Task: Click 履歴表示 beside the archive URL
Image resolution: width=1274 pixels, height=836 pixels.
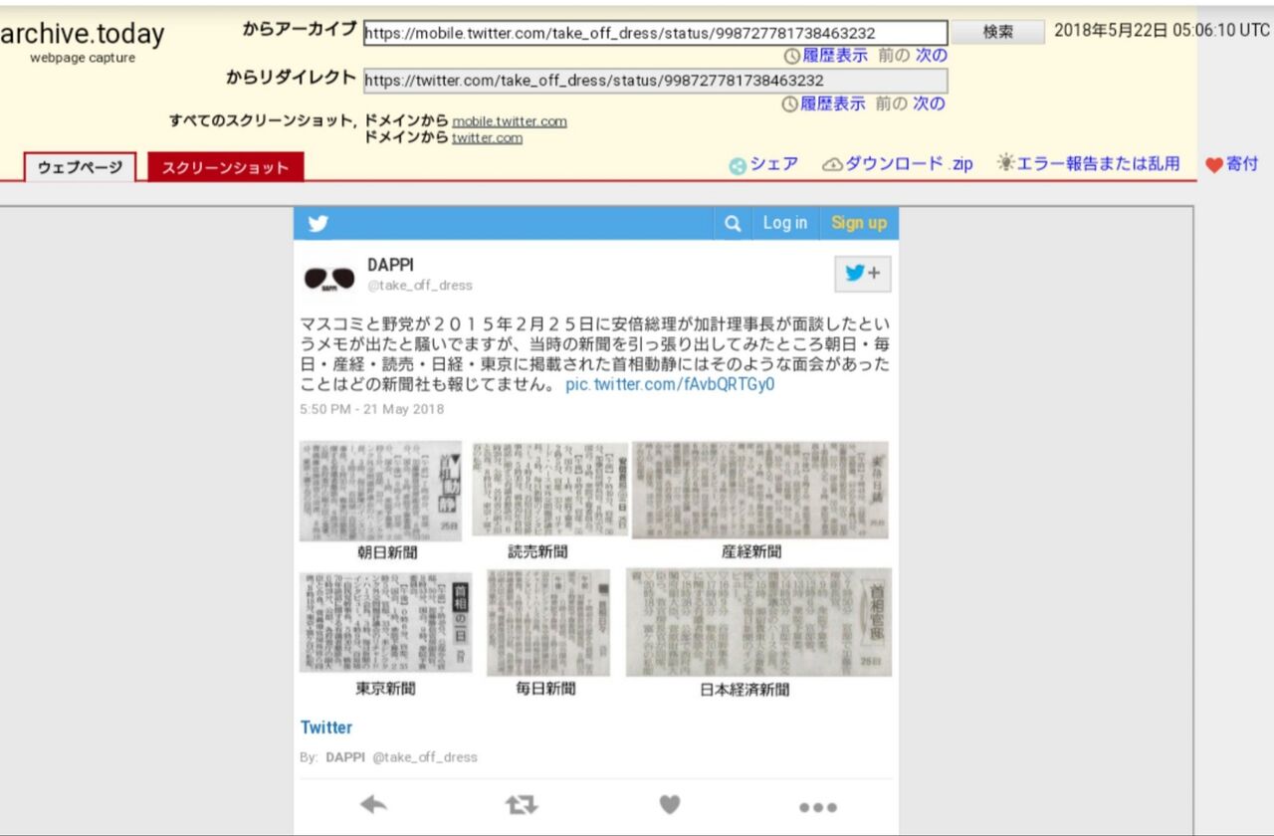Action: pyautogui.click(x=834, y=56)
